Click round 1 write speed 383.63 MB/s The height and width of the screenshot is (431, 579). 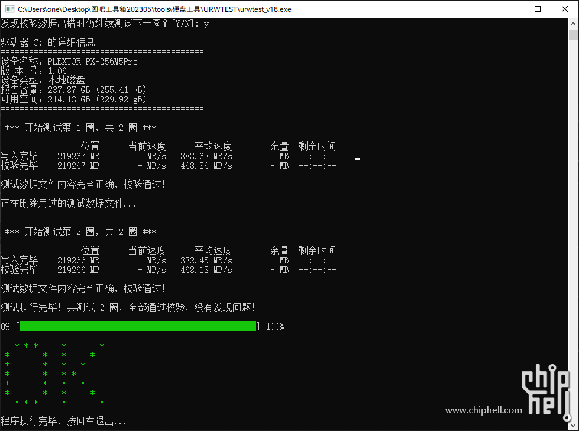click(x=206, y=156)
